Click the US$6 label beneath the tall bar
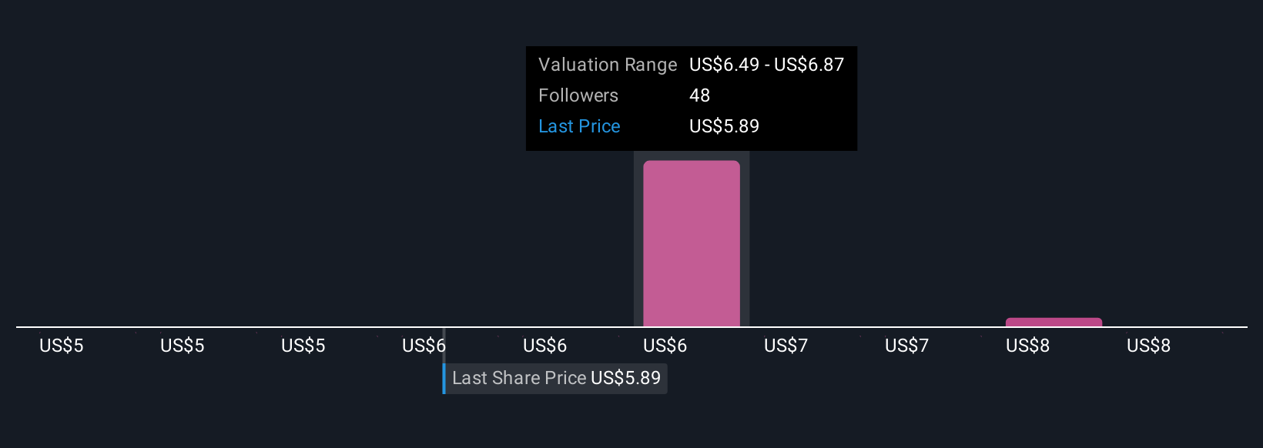Viewport: 1263px width, 448px height. (x=665, y=346)
